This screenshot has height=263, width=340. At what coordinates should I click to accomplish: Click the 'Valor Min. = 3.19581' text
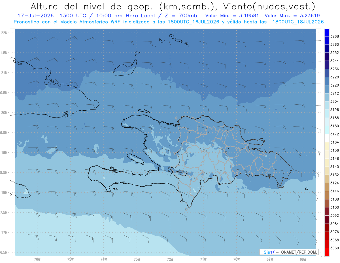tap(232, 16)
